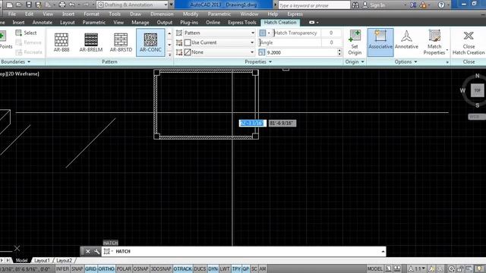Click the keyword search input box
486x273 pixels.
pyautogui.click(x=314, y=5)
